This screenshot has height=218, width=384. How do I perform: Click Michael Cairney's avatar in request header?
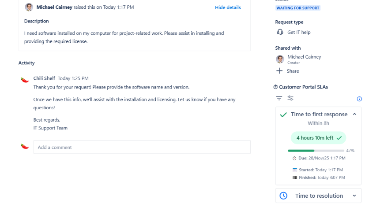pos(29,7)
